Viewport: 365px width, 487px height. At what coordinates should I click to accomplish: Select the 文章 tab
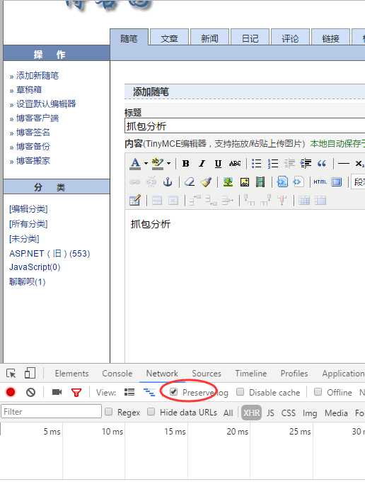169,38
